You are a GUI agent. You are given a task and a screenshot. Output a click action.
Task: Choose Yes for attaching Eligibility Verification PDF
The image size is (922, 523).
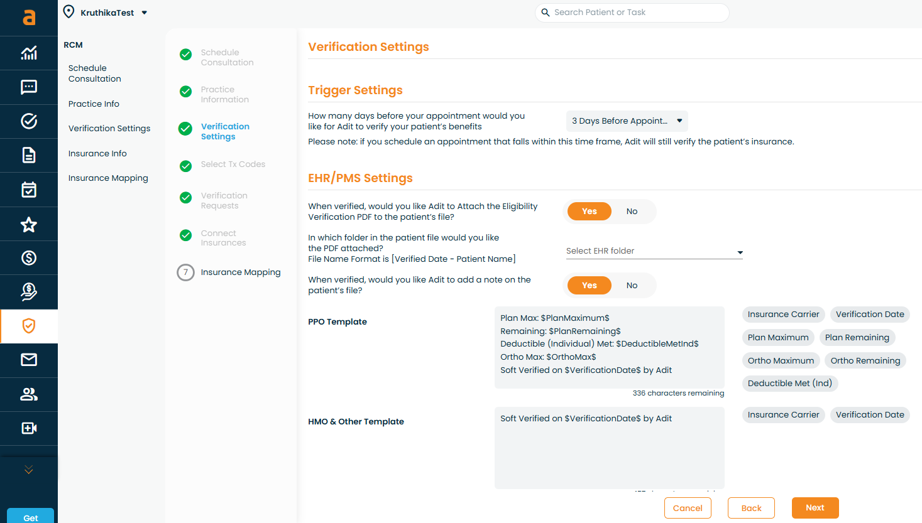[589, 212]
